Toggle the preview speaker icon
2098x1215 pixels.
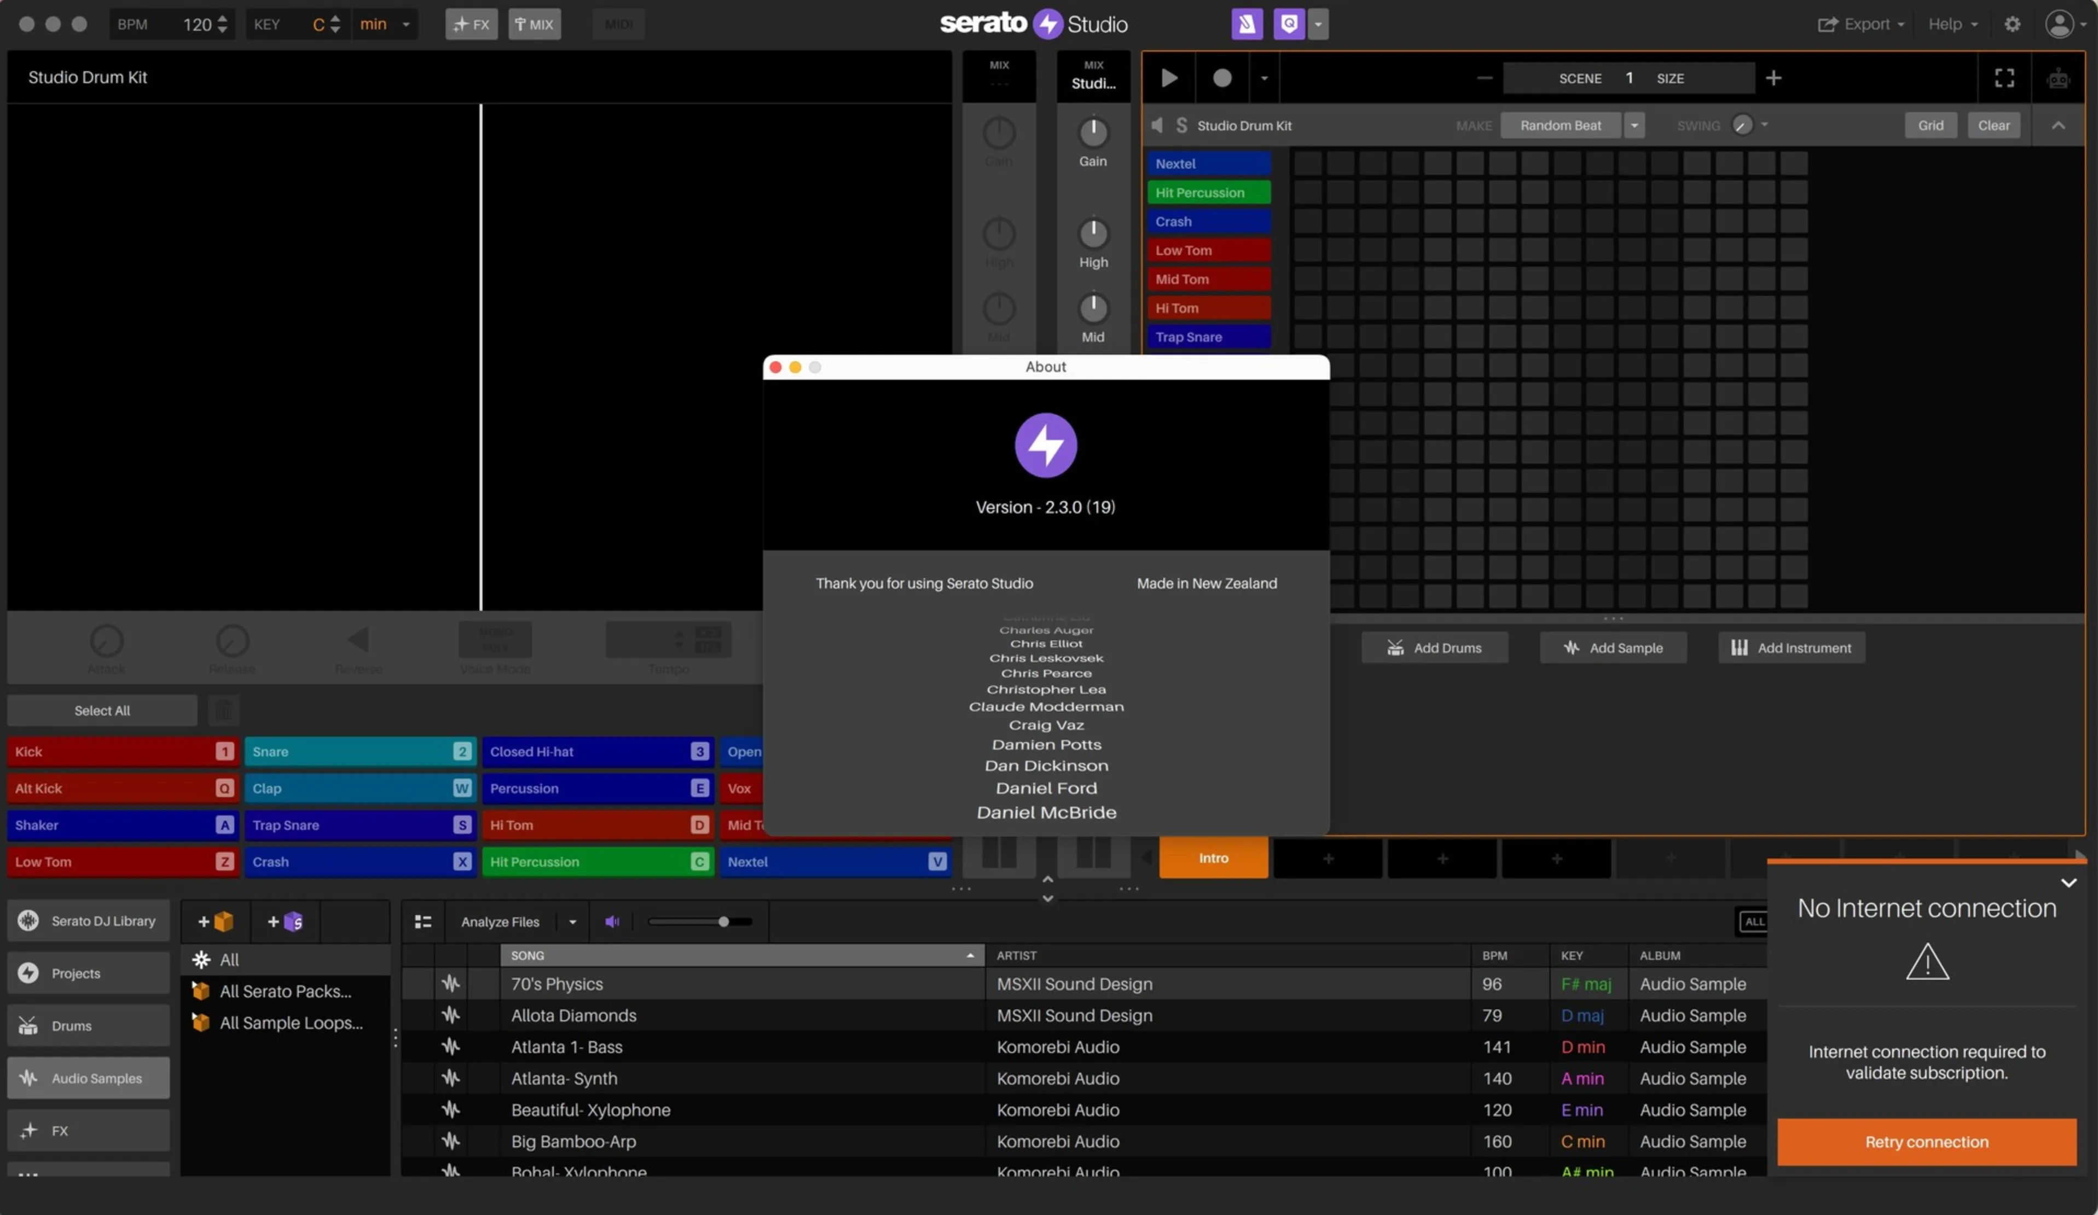click(612, 921)
